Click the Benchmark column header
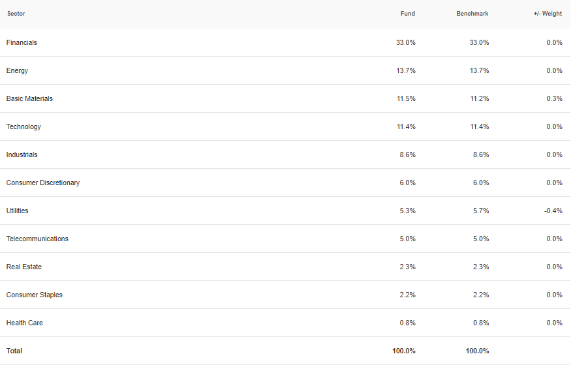 click(472, 14)
